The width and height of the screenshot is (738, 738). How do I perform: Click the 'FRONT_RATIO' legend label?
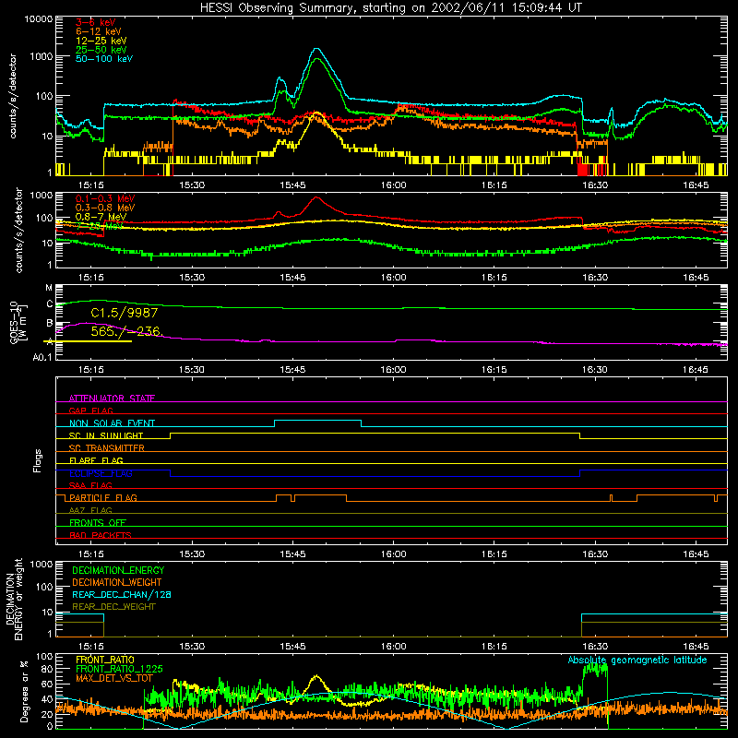105,660
